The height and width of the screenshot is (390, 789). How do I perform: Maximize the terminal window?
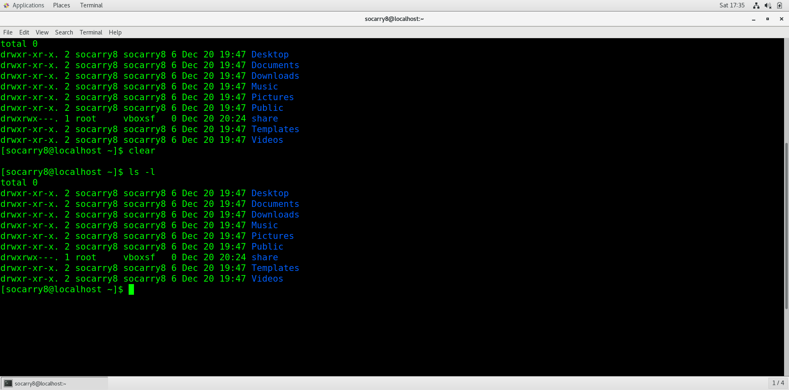click(767, 19)
